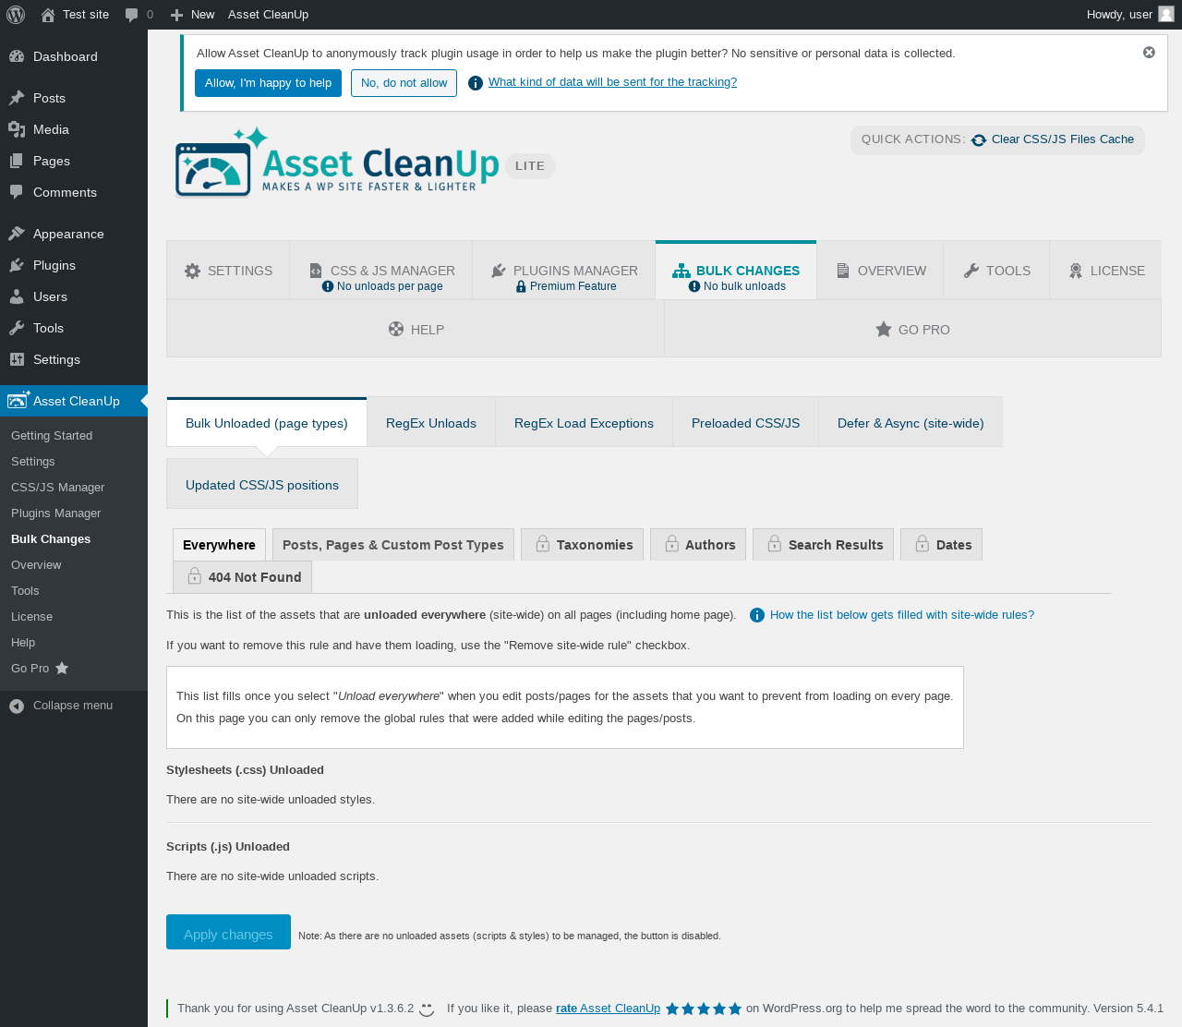Open the SETTINGS tab

[x=228, y=271]
